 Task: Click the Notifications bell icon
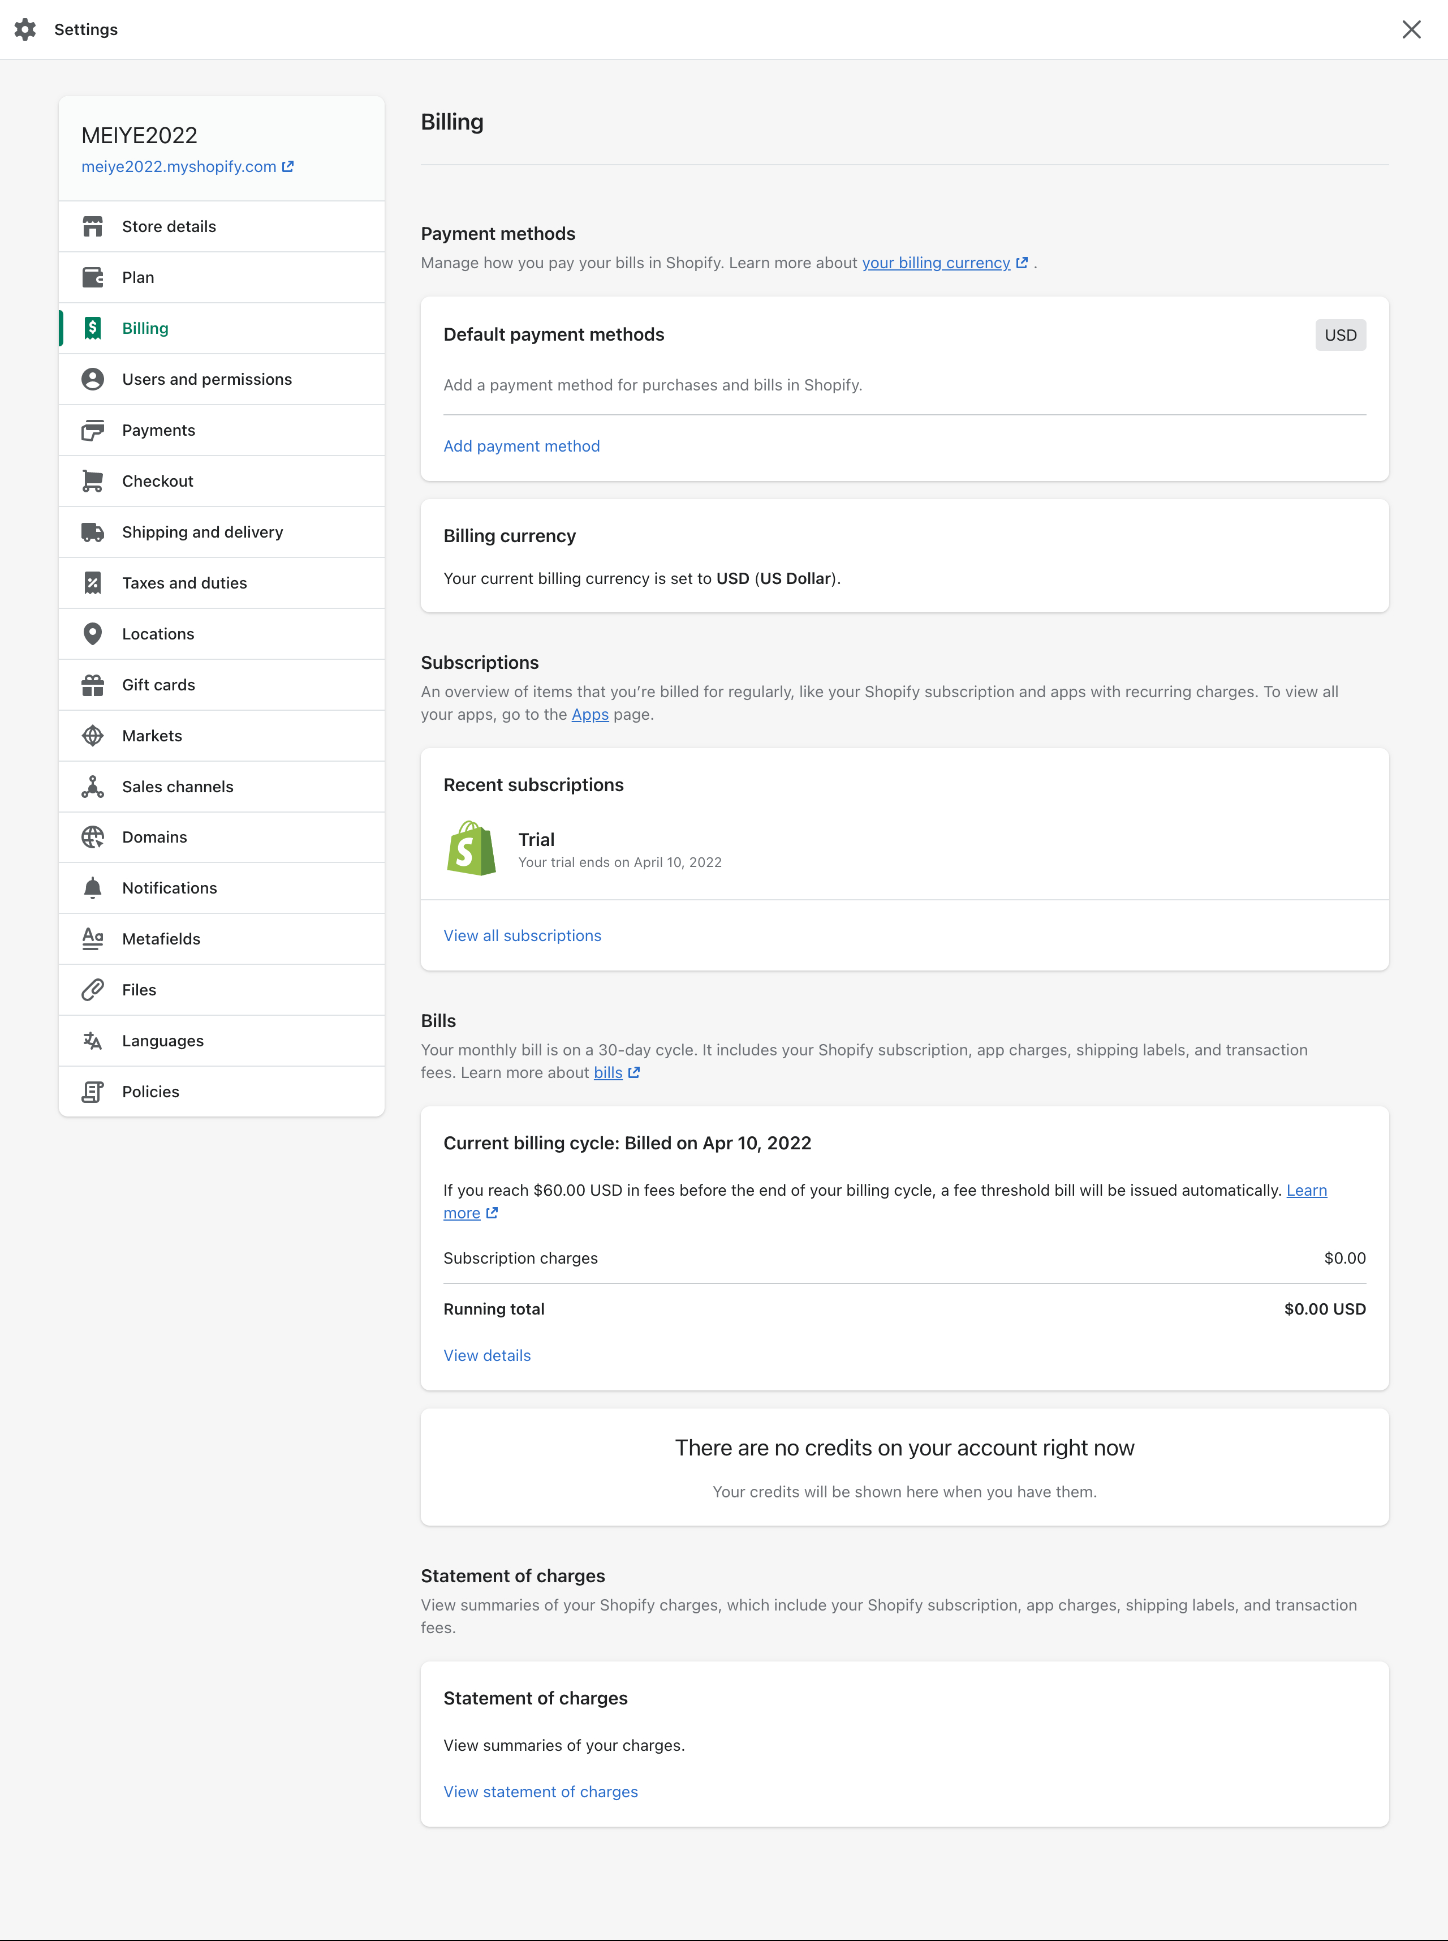tap(93, 887)
